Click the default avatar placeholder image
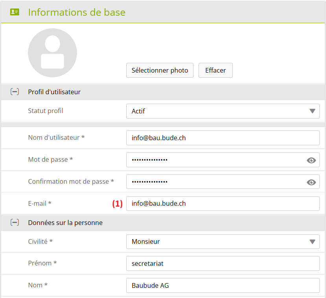The width and height of the screenshot is (326, 298). click(x=52, y=53)
